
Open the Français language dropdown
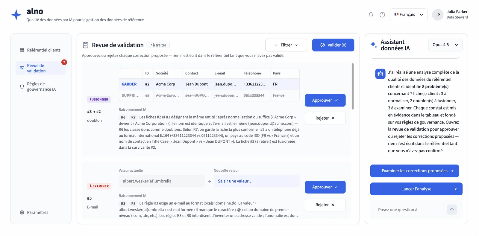[408, 15]
